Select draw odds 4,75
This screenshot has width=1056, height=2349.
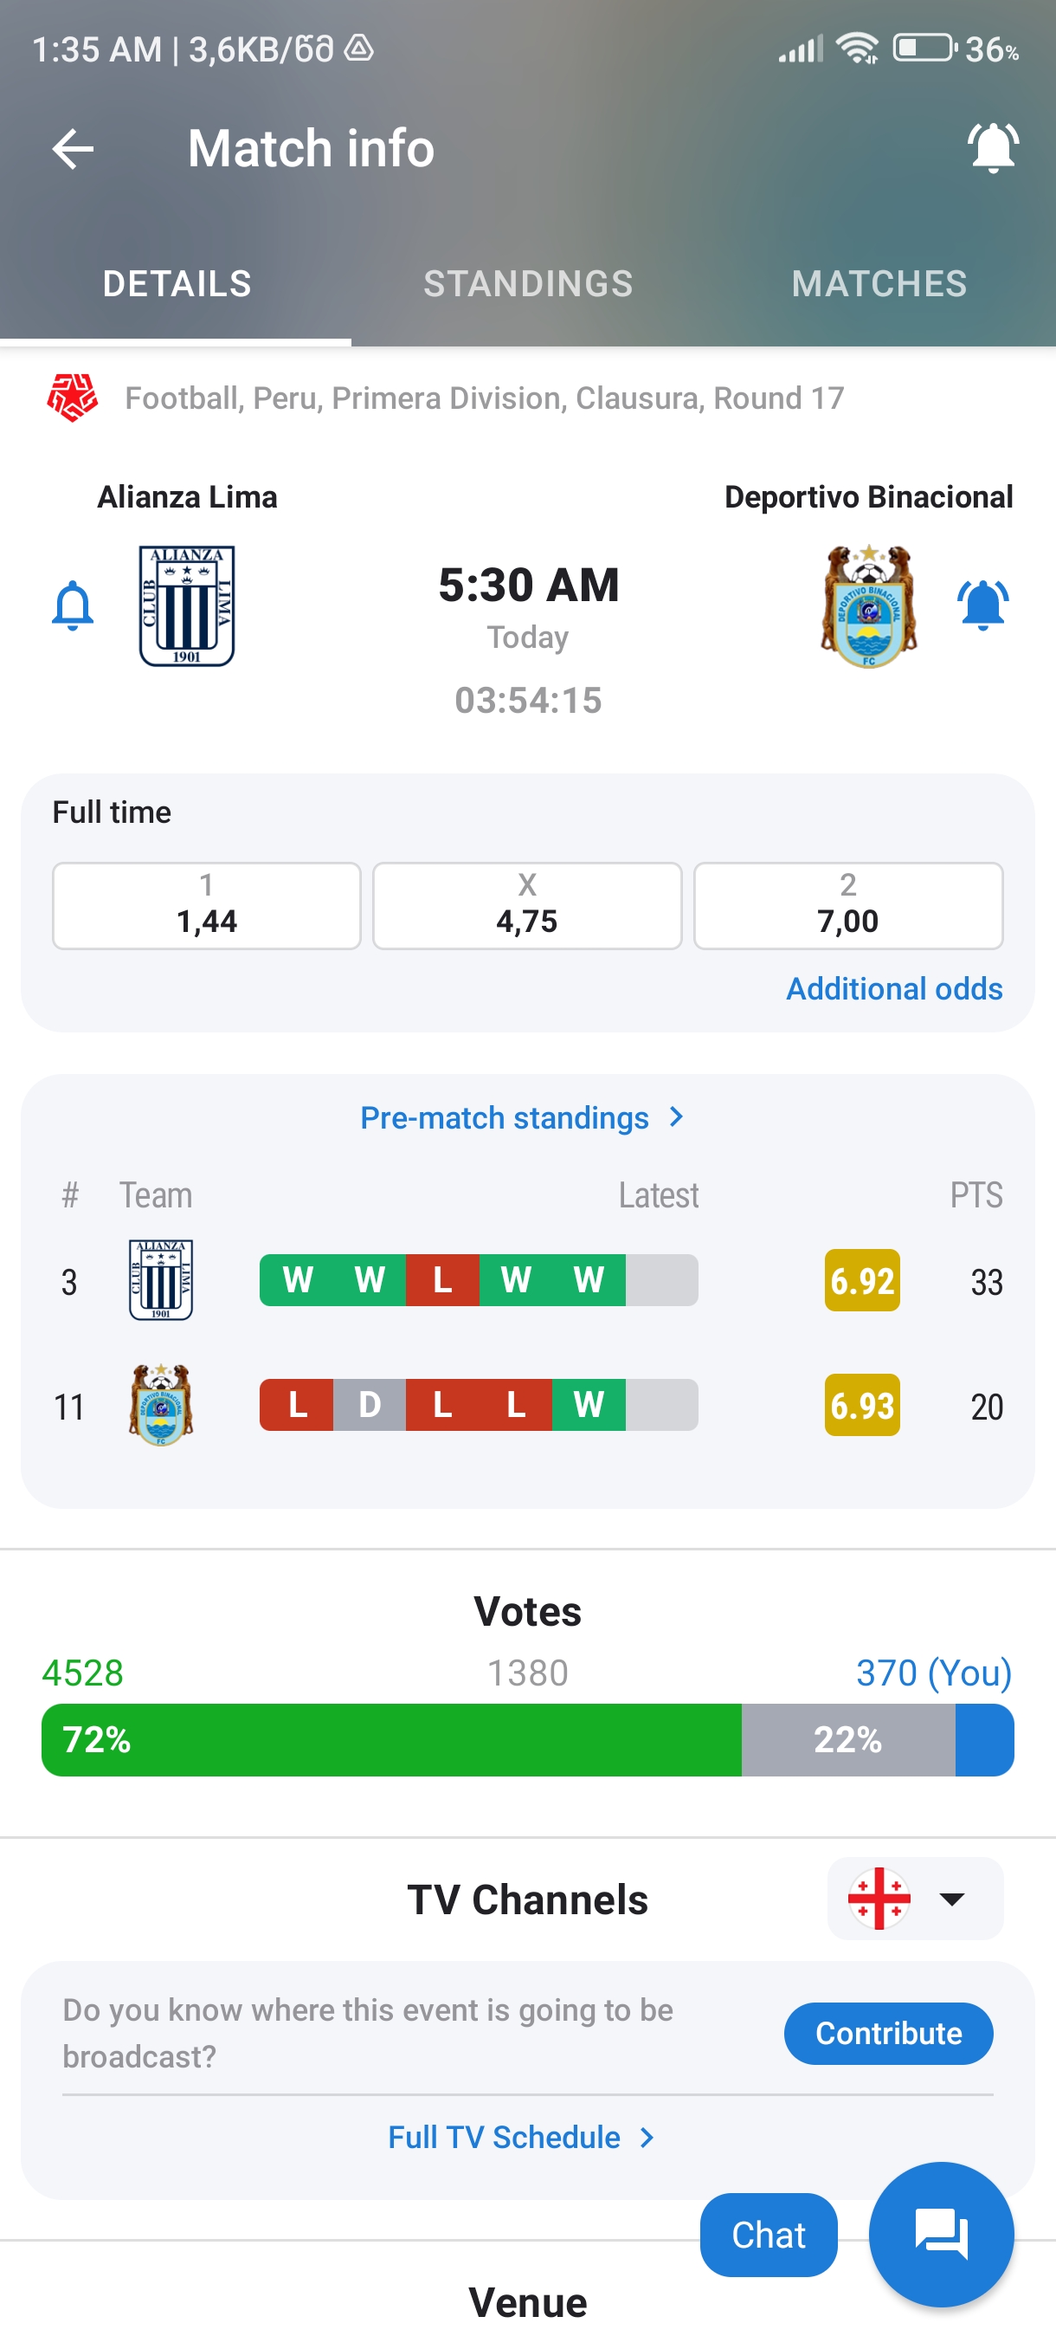coord(526,905)
